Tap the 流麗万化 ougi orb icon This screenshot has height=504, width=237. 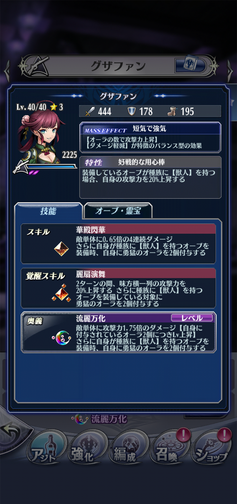point(62,337)
